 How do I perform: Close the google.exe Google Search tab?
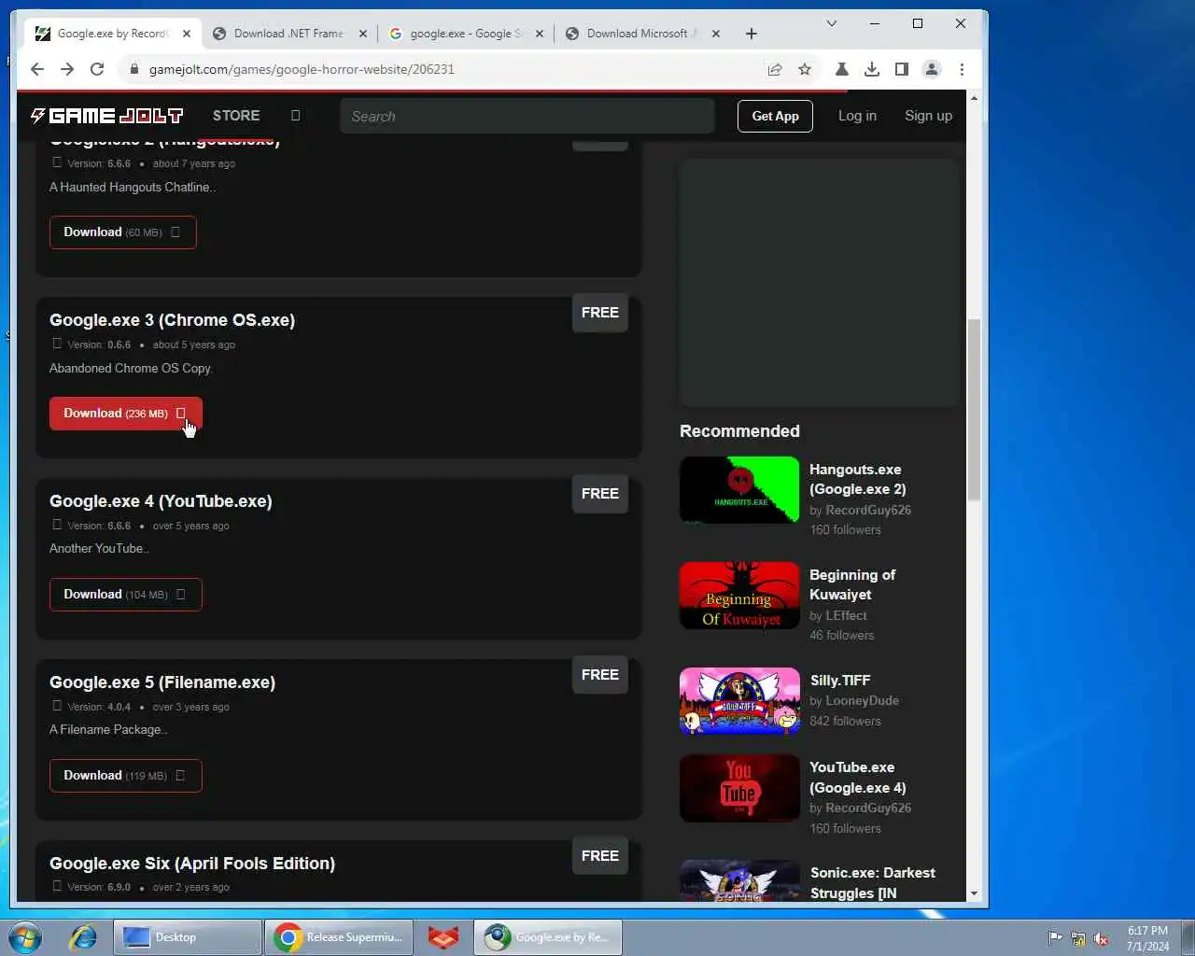point(539,34)
